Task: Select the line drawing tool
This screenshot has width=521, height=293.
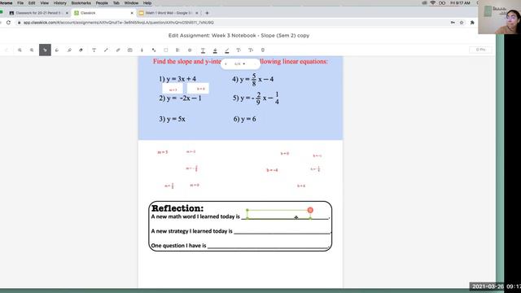Action: [x=106, y=50]
